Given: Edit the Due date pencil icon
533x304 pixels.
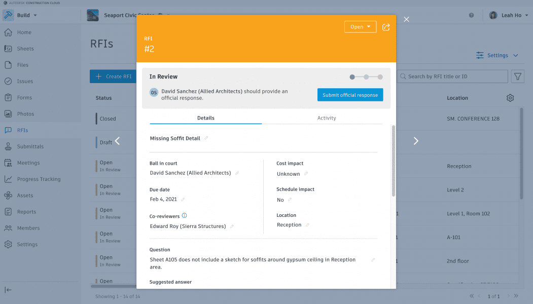Looking at the screenshot, I should pos(183,200).
